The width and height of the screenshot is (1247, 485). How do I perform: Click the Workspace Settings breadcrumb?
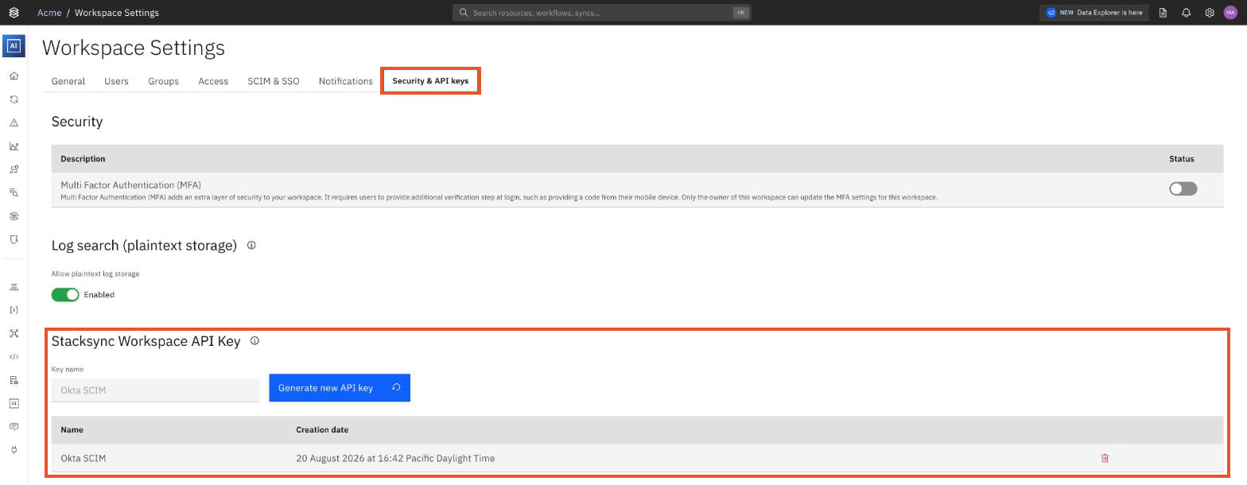click(117, 13)
